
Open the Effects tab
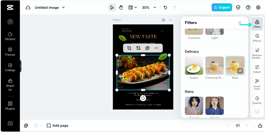point(257,38)
